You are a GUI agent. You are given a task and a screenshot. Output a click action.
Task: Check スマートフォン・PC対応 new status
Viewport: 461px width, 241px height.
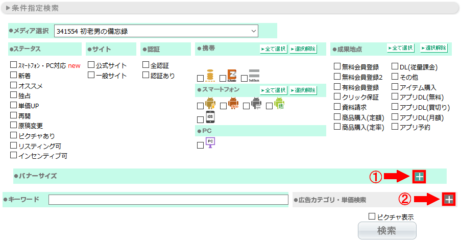[x=13, y=65]
